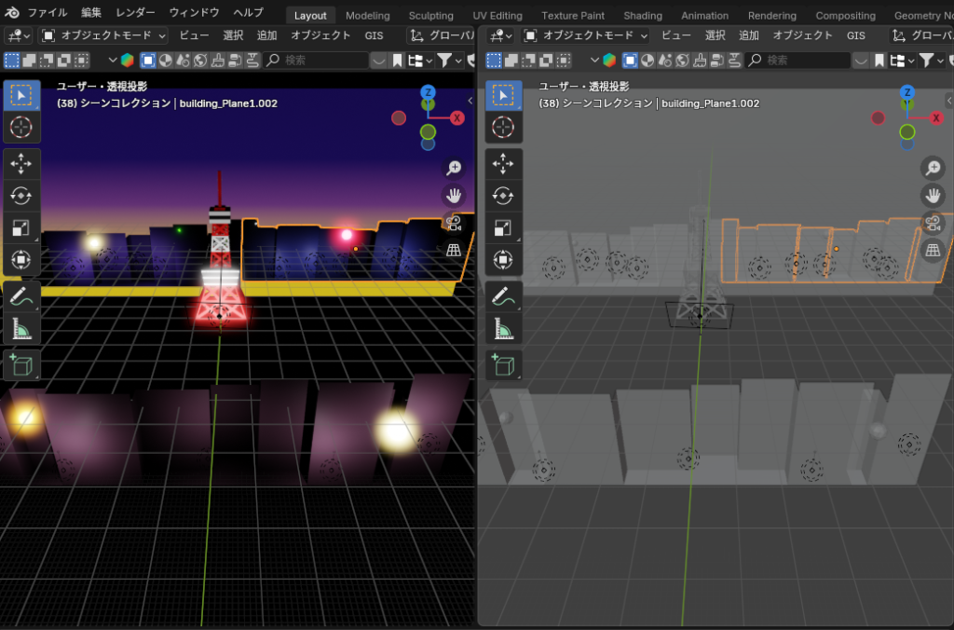Choose the Measure tool in right viewport
The height and width of the screenshot is (630, 954).
tap(503, 329)
